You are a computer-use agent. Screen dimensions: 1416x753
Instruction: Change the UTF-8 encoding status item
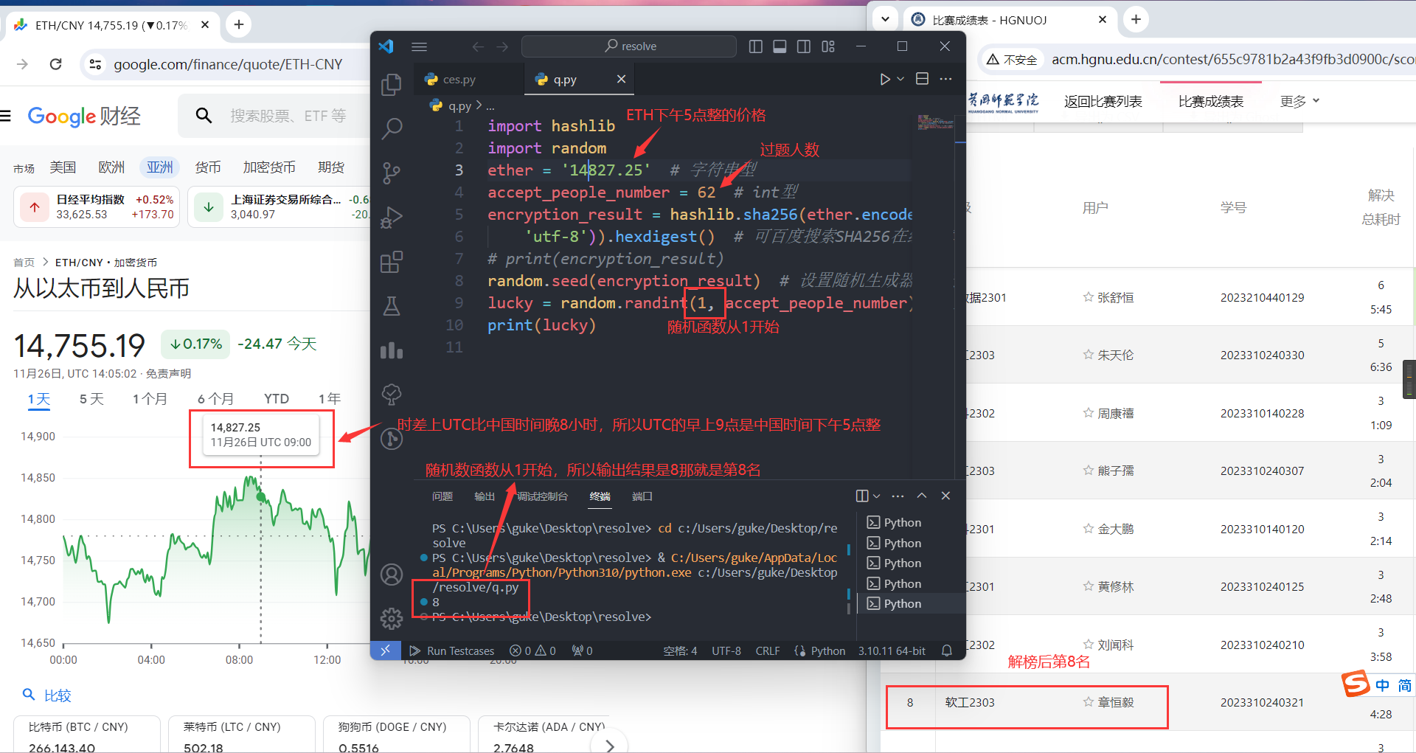pyautogui.click(x=726, y=651)
